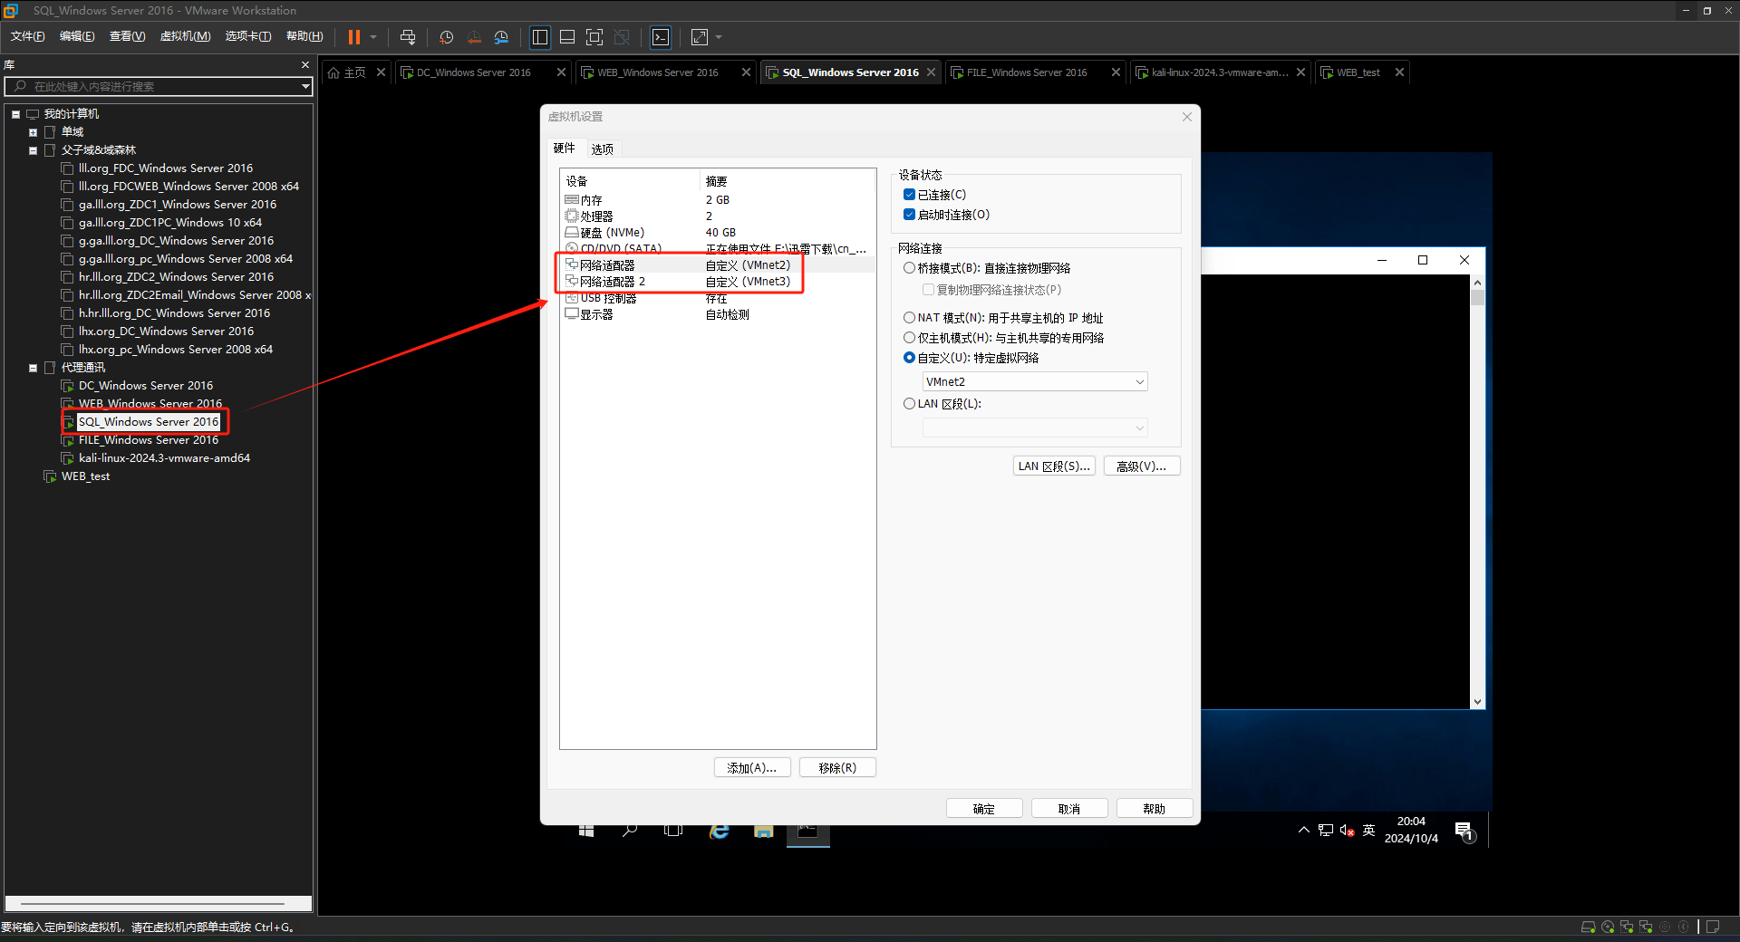Screen dimensions: 1740x942
Task: Click the Unity mode toolbar icon
Action: click(x=622, y=37)
